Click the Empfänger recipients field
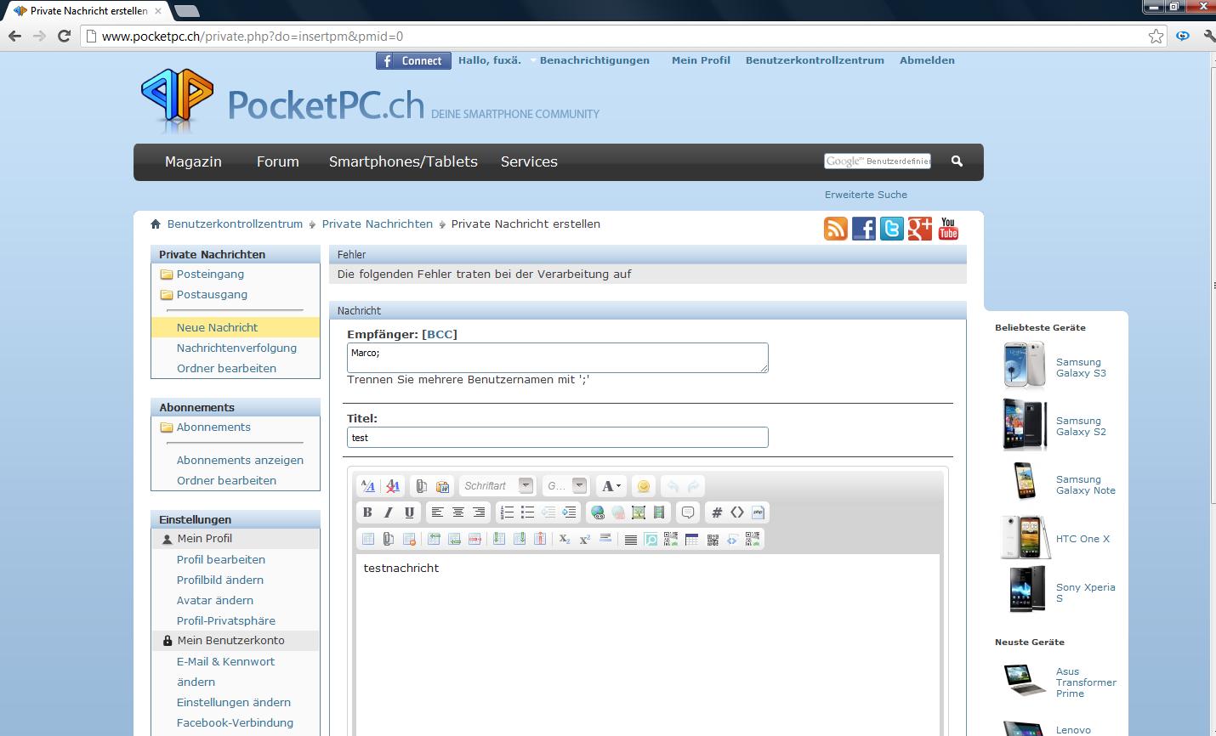This screenshot has height=736, width=1216. tap(558, 358)
